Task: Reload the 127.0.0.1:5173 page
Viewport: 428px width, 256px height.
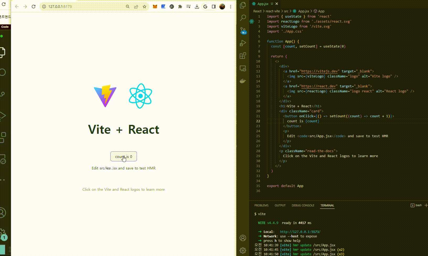Action: 34,7
